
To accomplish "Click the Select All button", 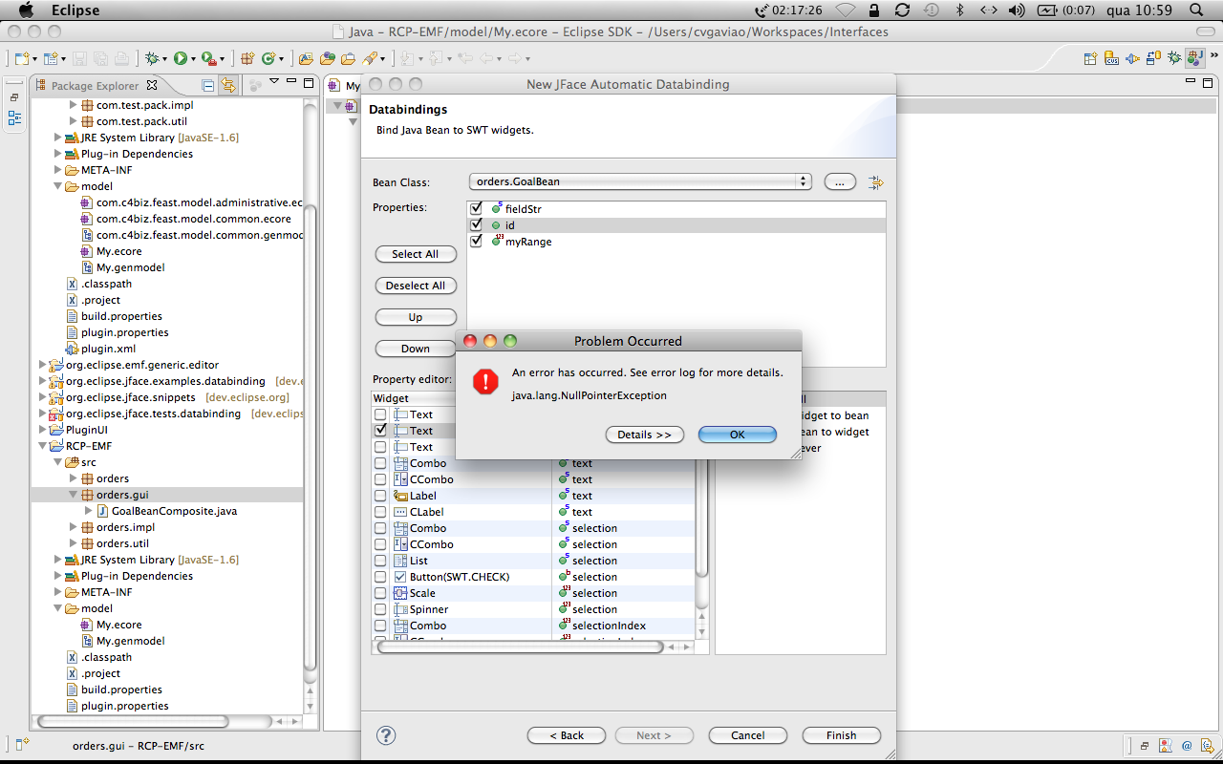I will 416,254.
